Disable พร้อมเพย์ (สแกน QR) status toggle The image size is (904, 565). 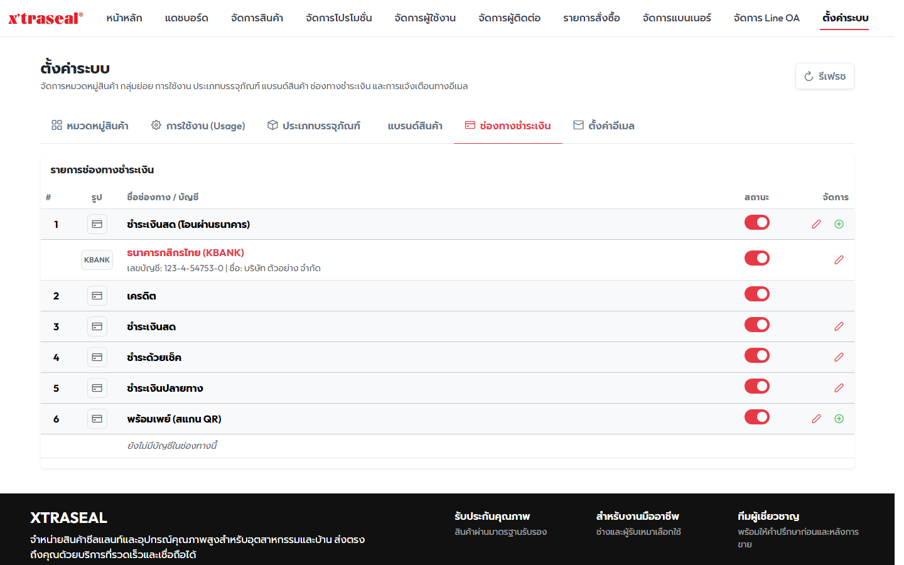point(757,417)
